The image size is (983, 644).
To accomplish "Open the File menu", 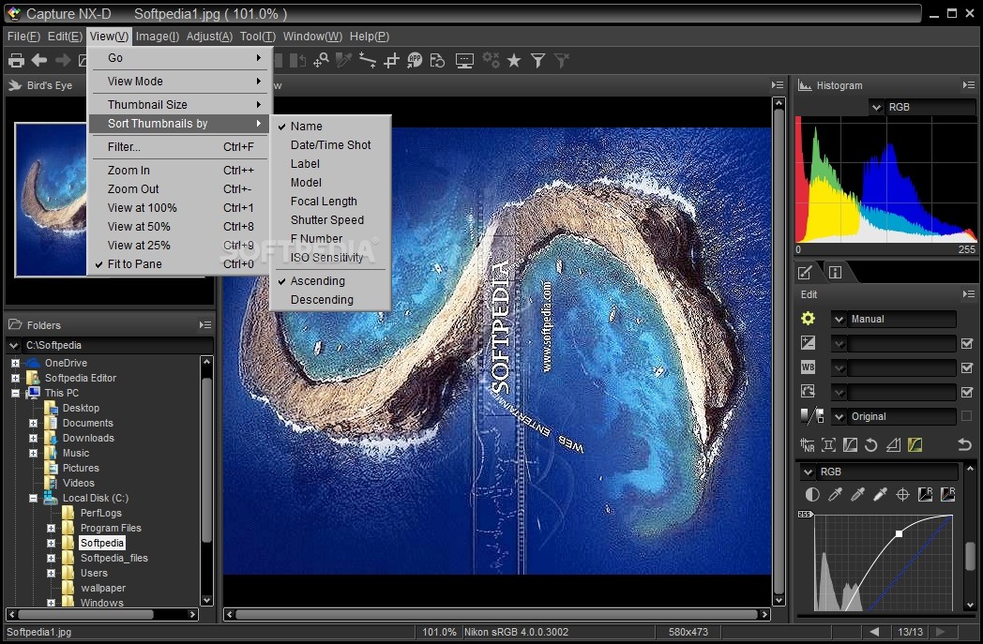I will pos(23,37).
